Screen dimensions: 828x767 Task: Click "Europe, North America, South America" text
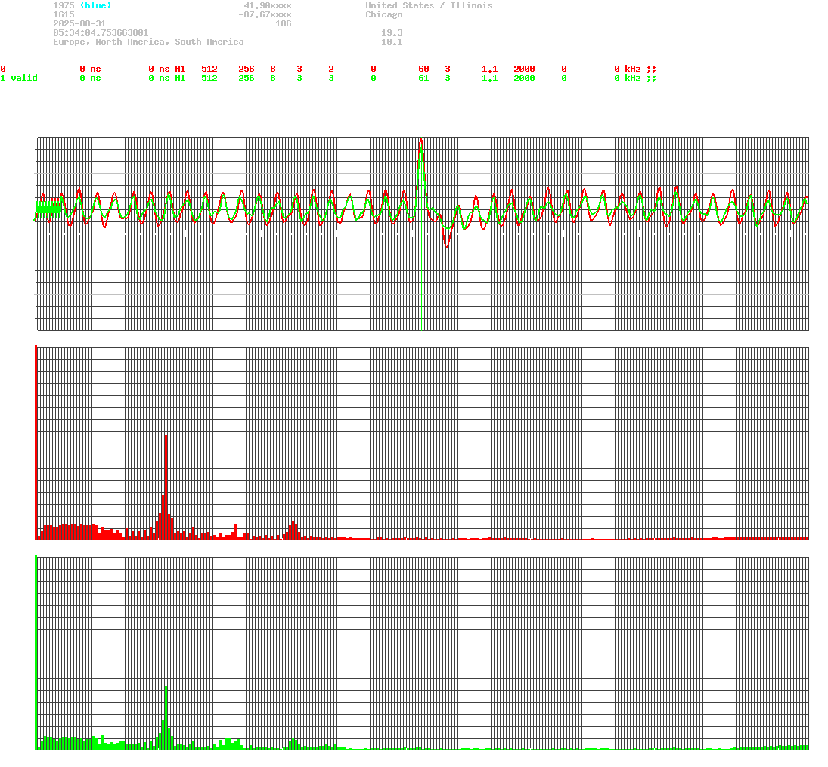[148, 42]
